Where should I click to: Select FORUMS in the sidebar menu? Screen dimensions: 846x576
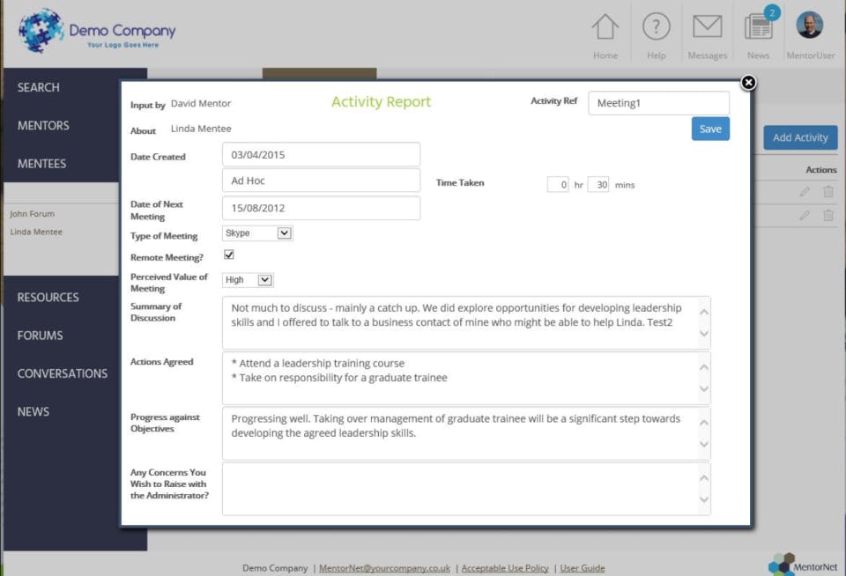(x=40, y=336)
